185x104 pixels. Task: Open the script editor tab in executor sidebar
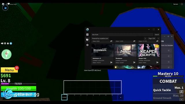(87, 35)
